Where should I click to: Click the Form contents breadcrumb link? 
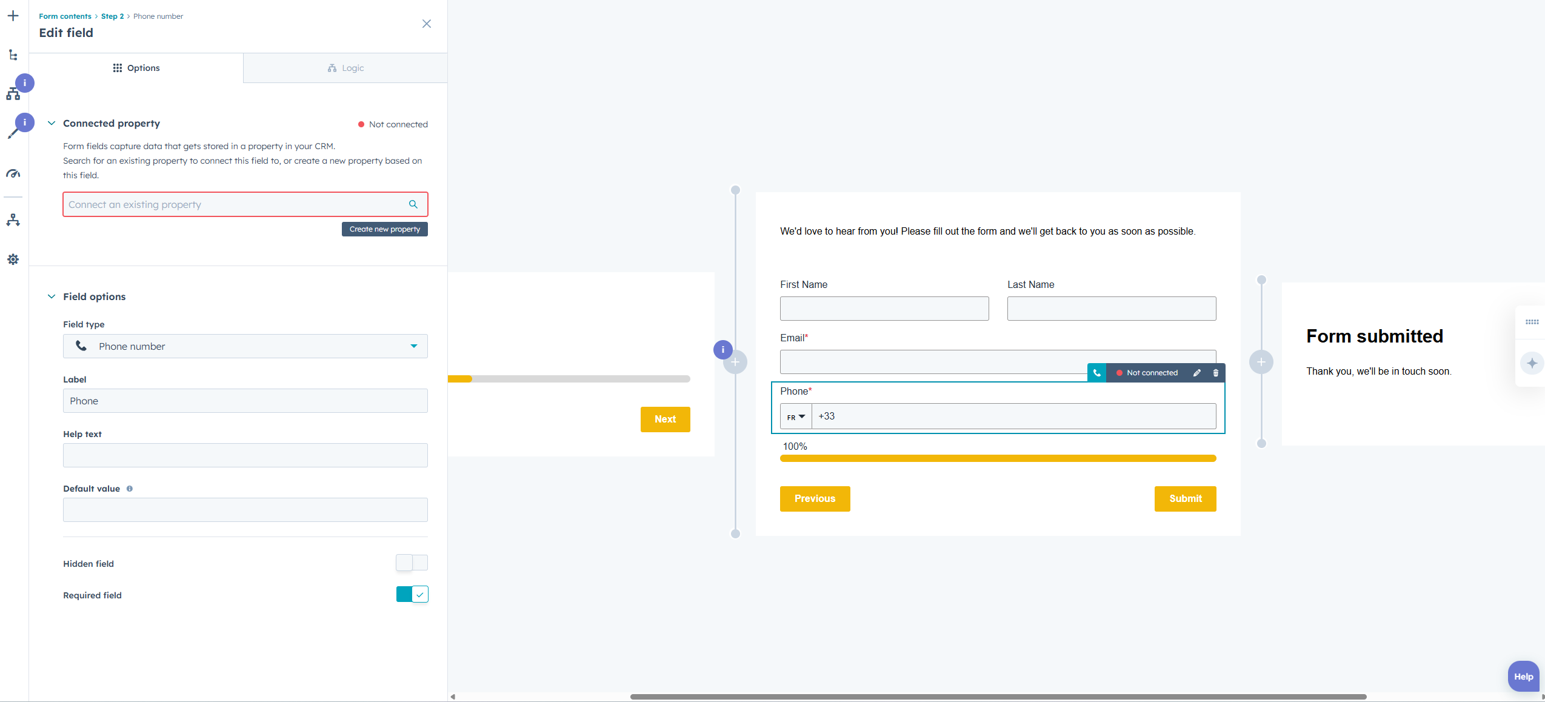[x=65, y=16]
